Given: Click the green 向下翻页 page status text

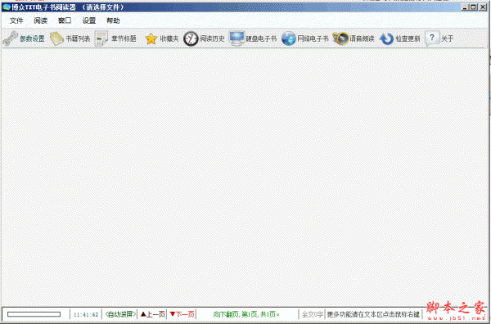Looking at the screenshot, I should click(246, 314).
